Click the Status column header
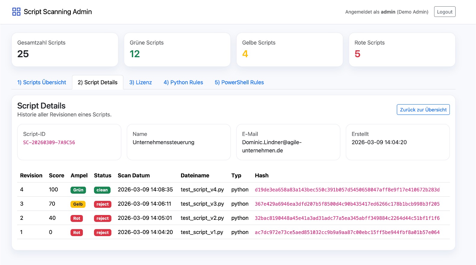Image resolution: width=476 pixels, height=265 pixels. pos(103,176)
